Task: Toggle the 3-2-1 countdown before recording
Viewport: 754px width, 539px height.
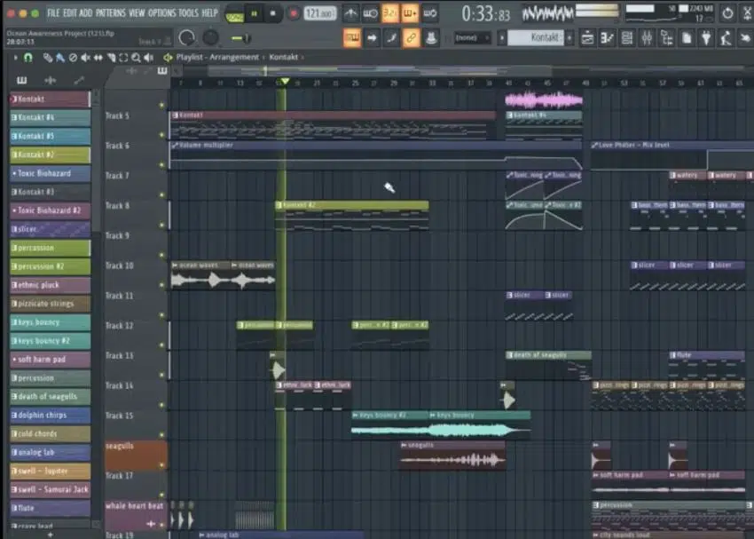Action: [x=390, y=14]
